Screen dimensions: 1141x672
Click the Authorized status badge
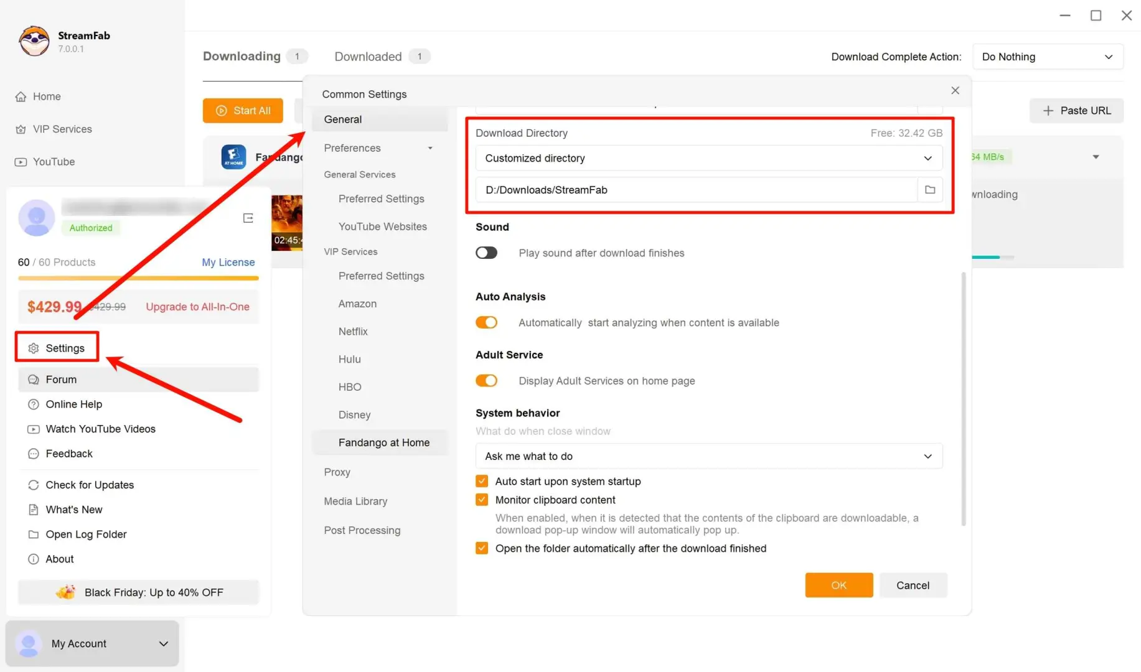click(x=91, y=228)
